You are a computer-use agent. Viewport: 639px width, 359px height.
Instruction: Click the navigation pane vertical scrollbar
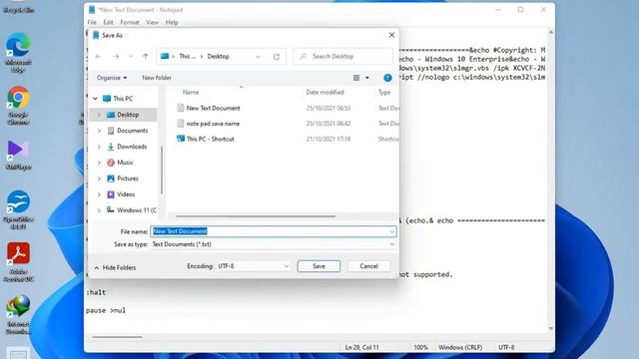coord(162,171)
